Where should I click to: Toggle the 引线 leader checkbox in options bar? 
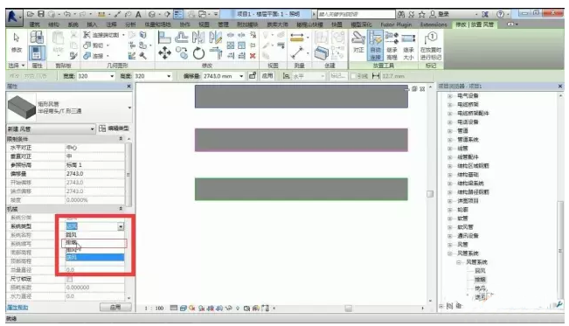point(353,76)
